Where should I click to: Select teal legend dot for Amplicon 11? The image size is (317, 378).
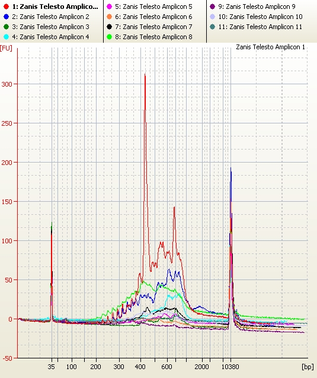tap(212, 27)
